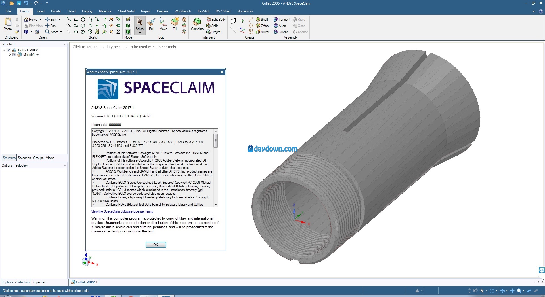Switch to Section Mode icon

point(128,26)
